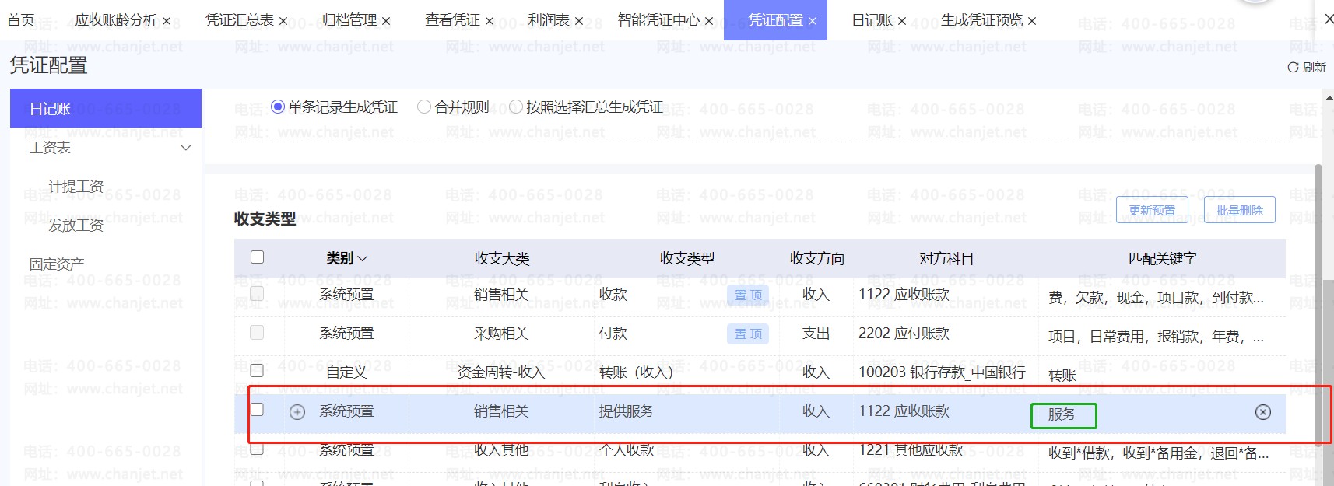Switch to the 首页 tab

point(21,20)
